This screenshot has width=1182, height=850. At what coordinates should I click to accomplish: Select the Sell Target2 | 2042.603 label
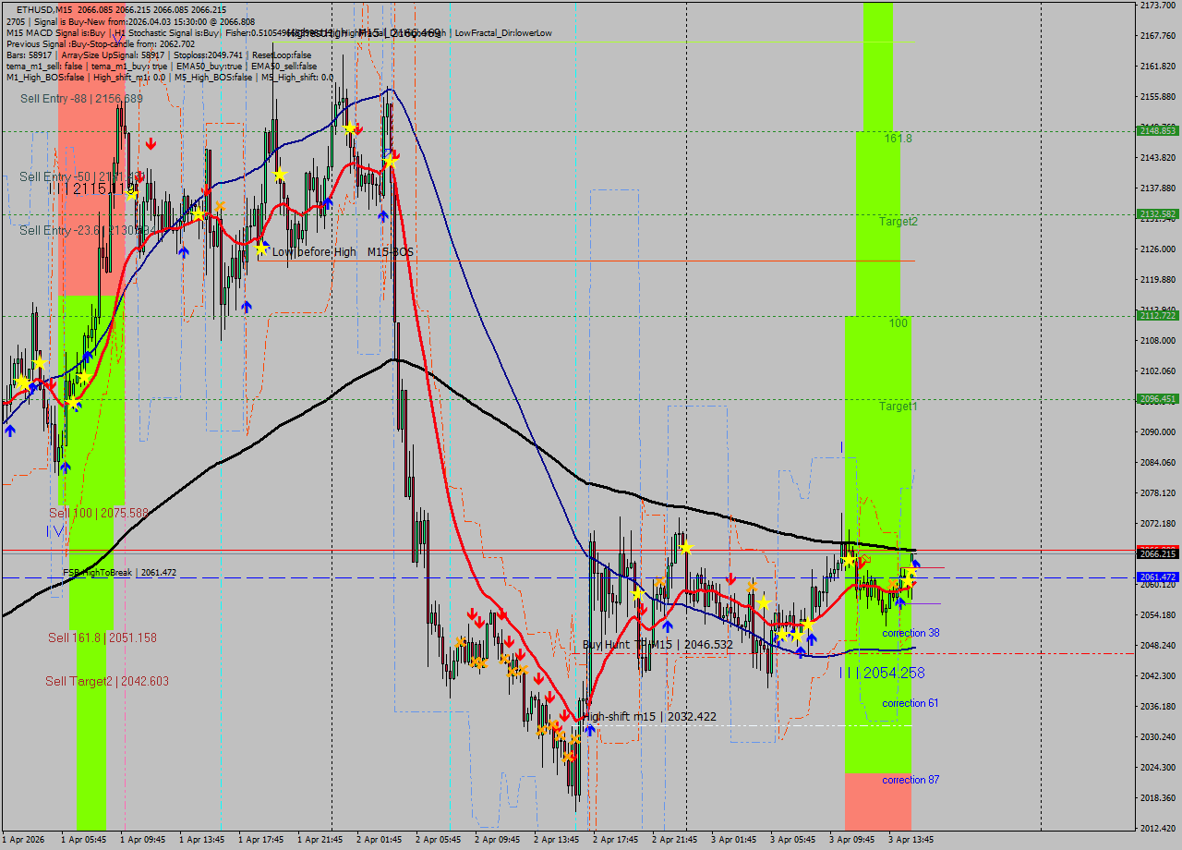point(107,681)
